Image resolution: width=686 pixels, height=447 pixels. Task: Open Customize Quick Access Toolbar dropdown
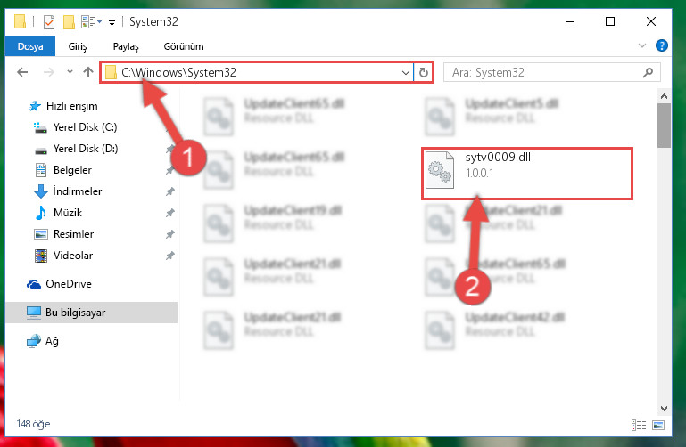(x=112, y=22)
